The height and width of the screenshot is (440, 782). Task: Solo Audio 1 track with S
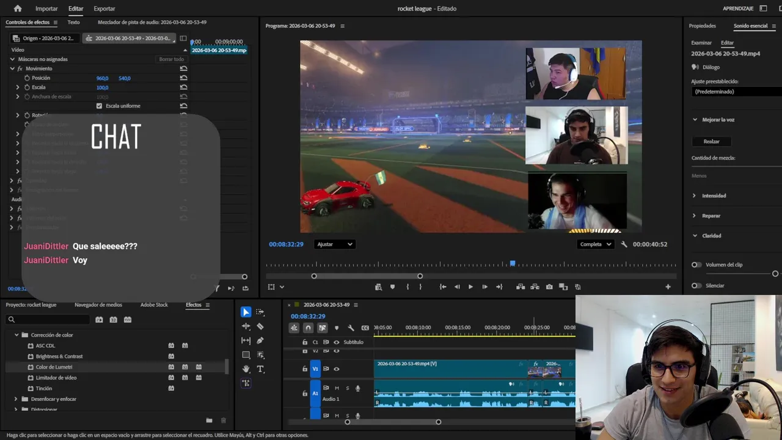click(x=348, y=388)
